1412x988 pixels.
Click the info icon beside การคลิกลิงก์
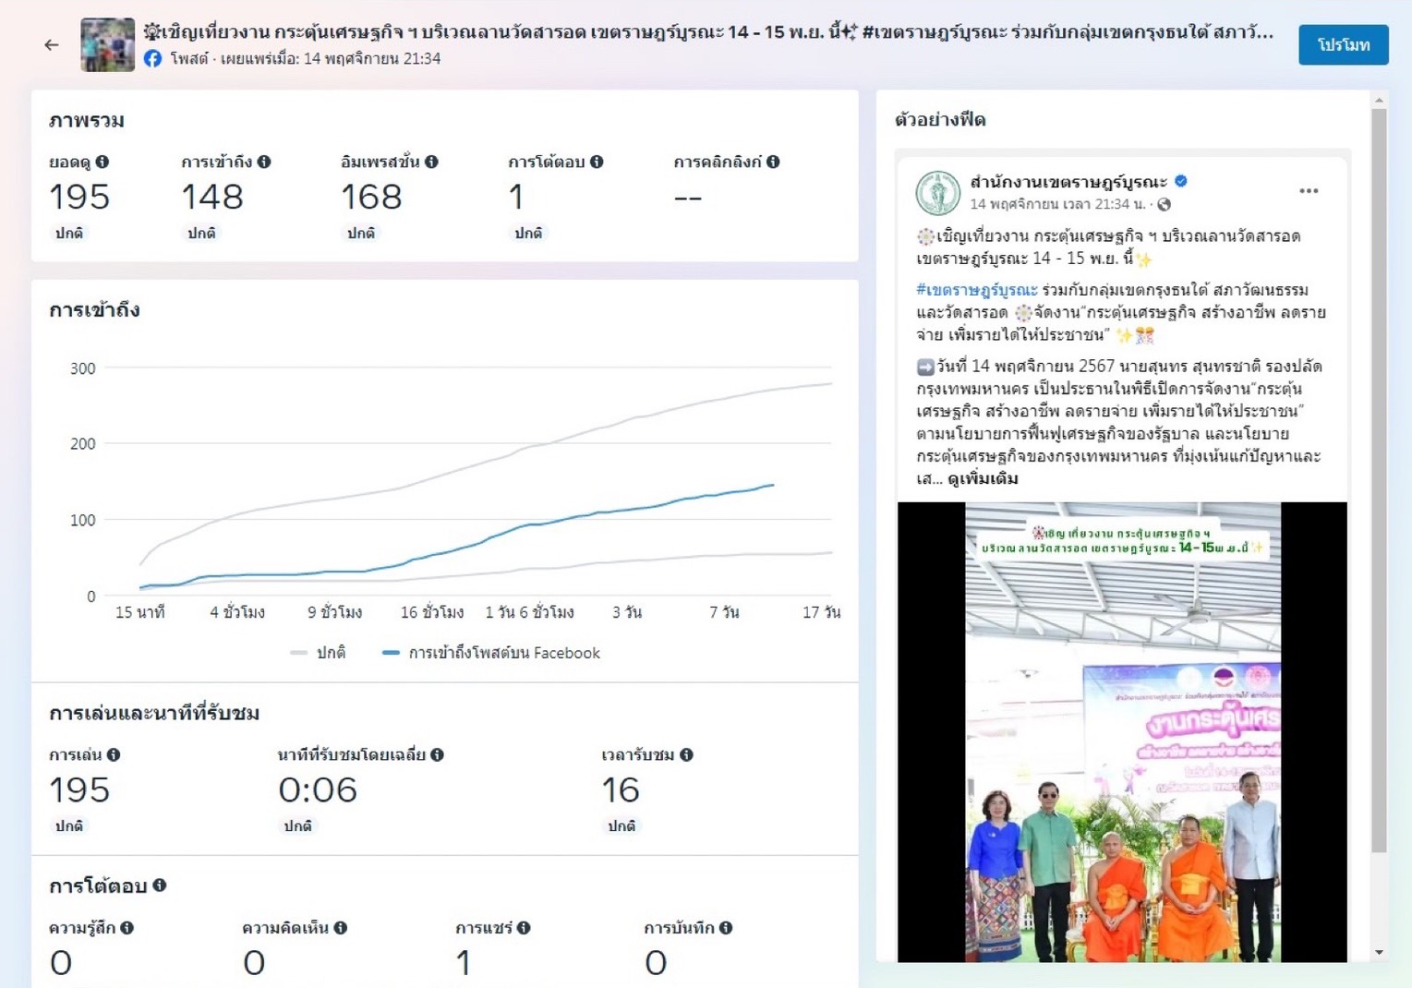773,162
